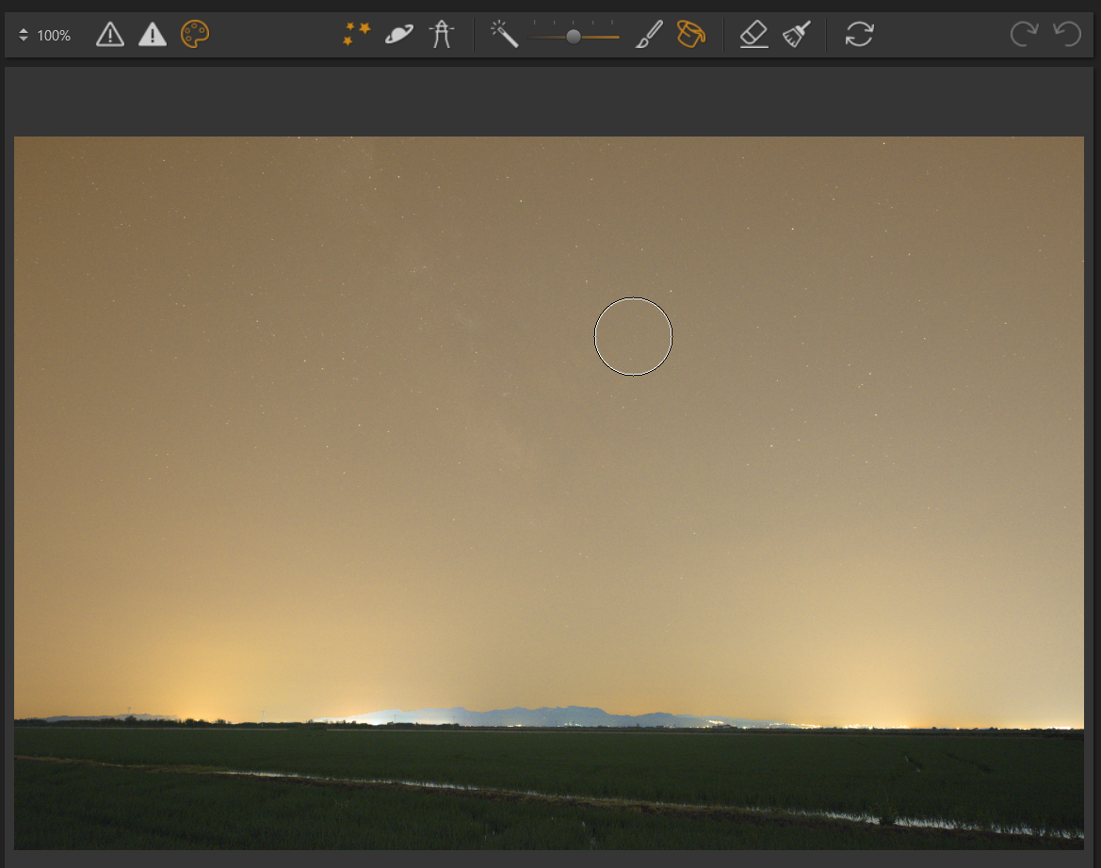
Task: Click the night sky photo on the canvas
Action: pyautogui.click(x=549, y=492)
